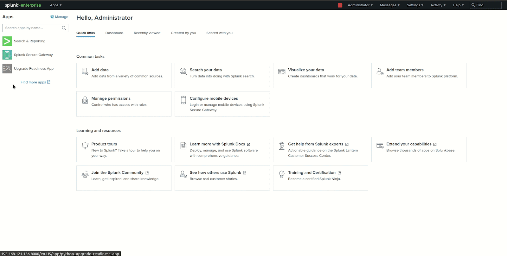Click the Product tours signpost icon
The height and width of the screenshot is (256, 507).
[85, 146]
